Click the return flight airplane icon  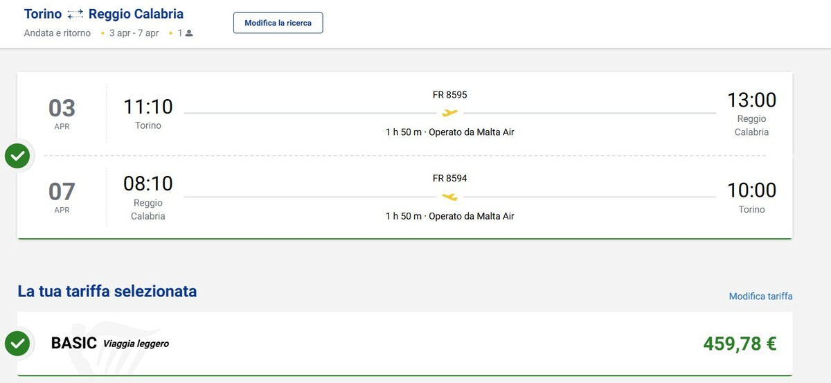tap(450, 197)
